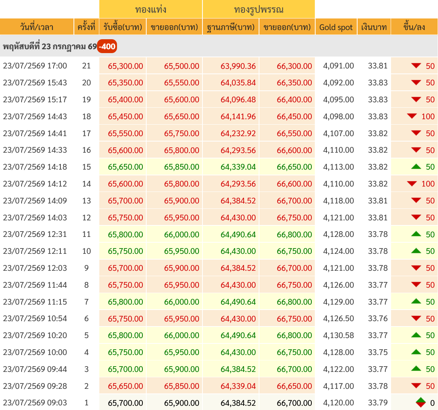The height and width of the screenshot is (410, 438).
Task: Click the red down arrow in the 10:54 row
Action: (416, 318)
